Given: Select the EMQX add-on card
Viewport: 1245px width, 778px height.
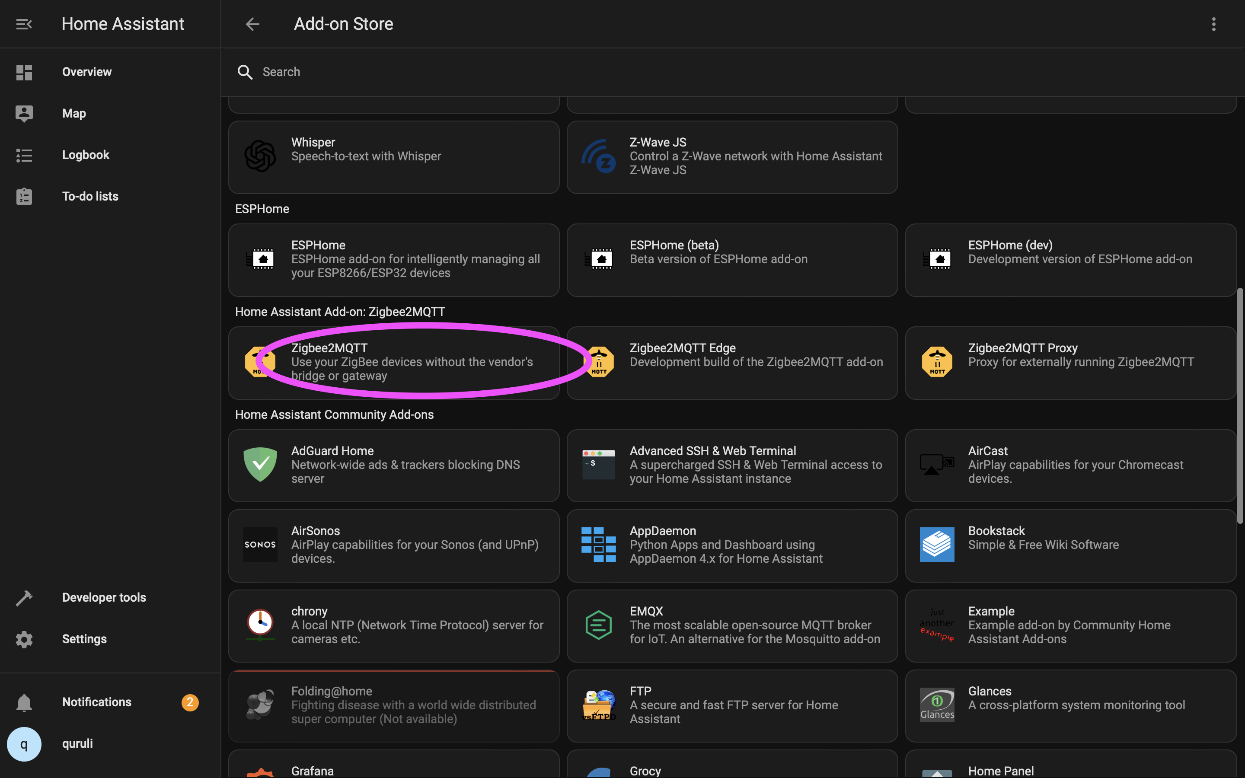Looking at the screenshot, I should click(731, 625).
